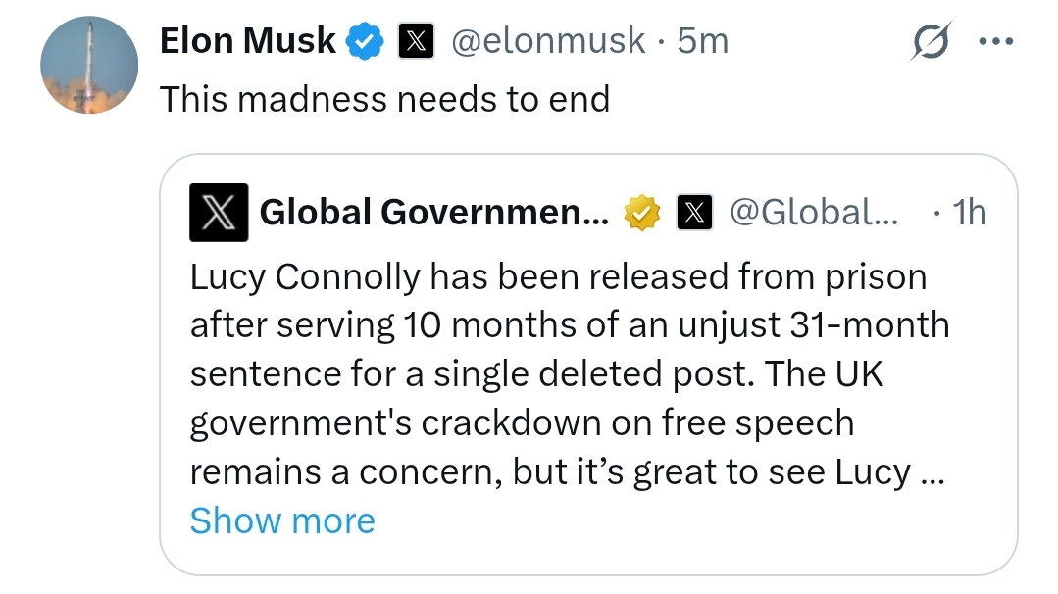Viewport: 1058px width, 594px height.
Task: Click the X affiliation badge in quoted post
Action: pos(694,212)
